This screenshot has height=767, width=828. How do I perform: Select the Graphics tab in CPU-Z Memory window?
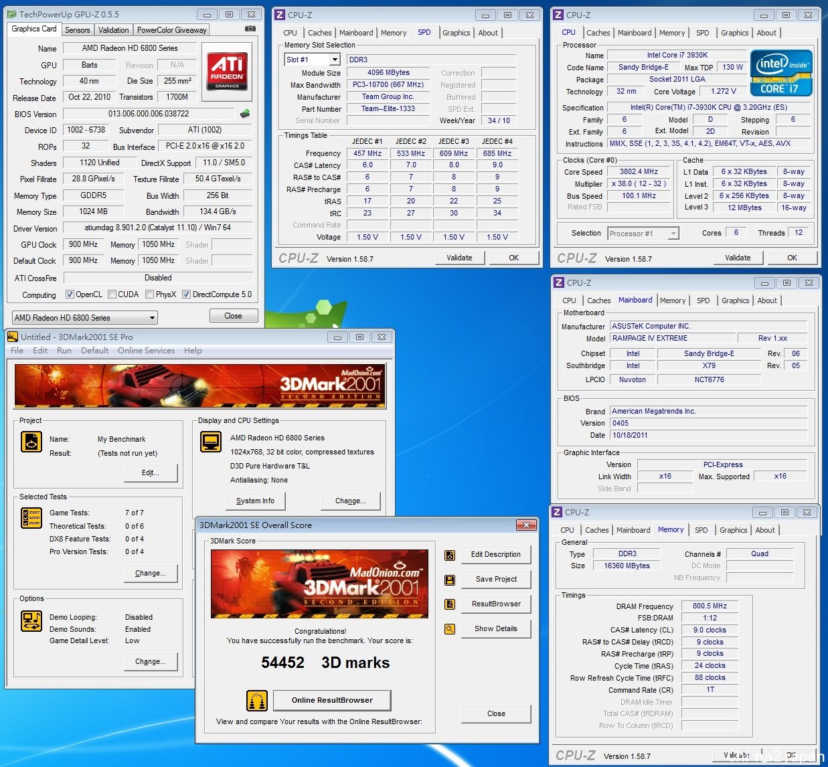(734, 530)
